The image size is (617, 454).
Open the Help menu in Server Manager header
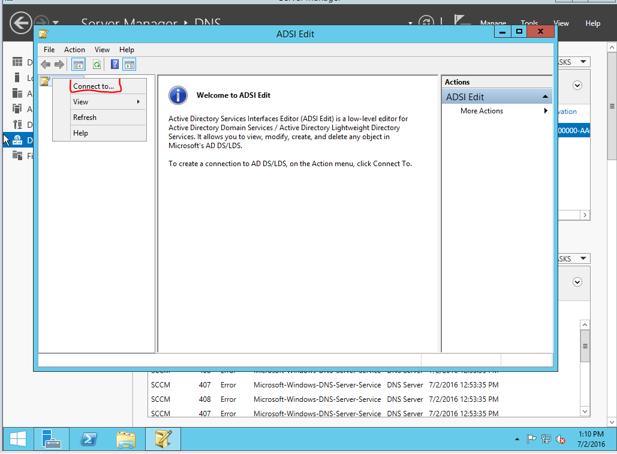click(592, 23)
